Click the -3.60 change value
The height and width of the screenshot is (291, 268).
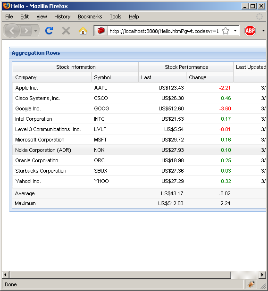[x=225, y=108]
